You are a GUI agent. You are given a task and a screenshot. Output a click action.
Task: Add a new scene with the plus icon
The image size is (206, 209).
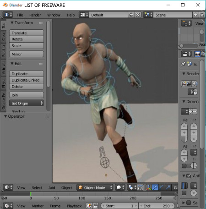195,15
